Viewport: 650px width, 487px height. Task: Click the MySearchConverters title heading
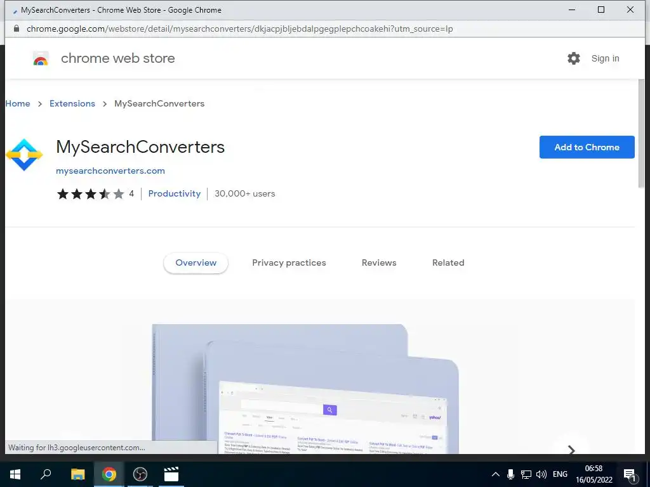point(140,147)
